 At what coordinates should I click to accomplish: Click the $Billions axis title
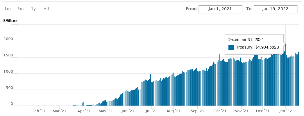coord(11,21)
